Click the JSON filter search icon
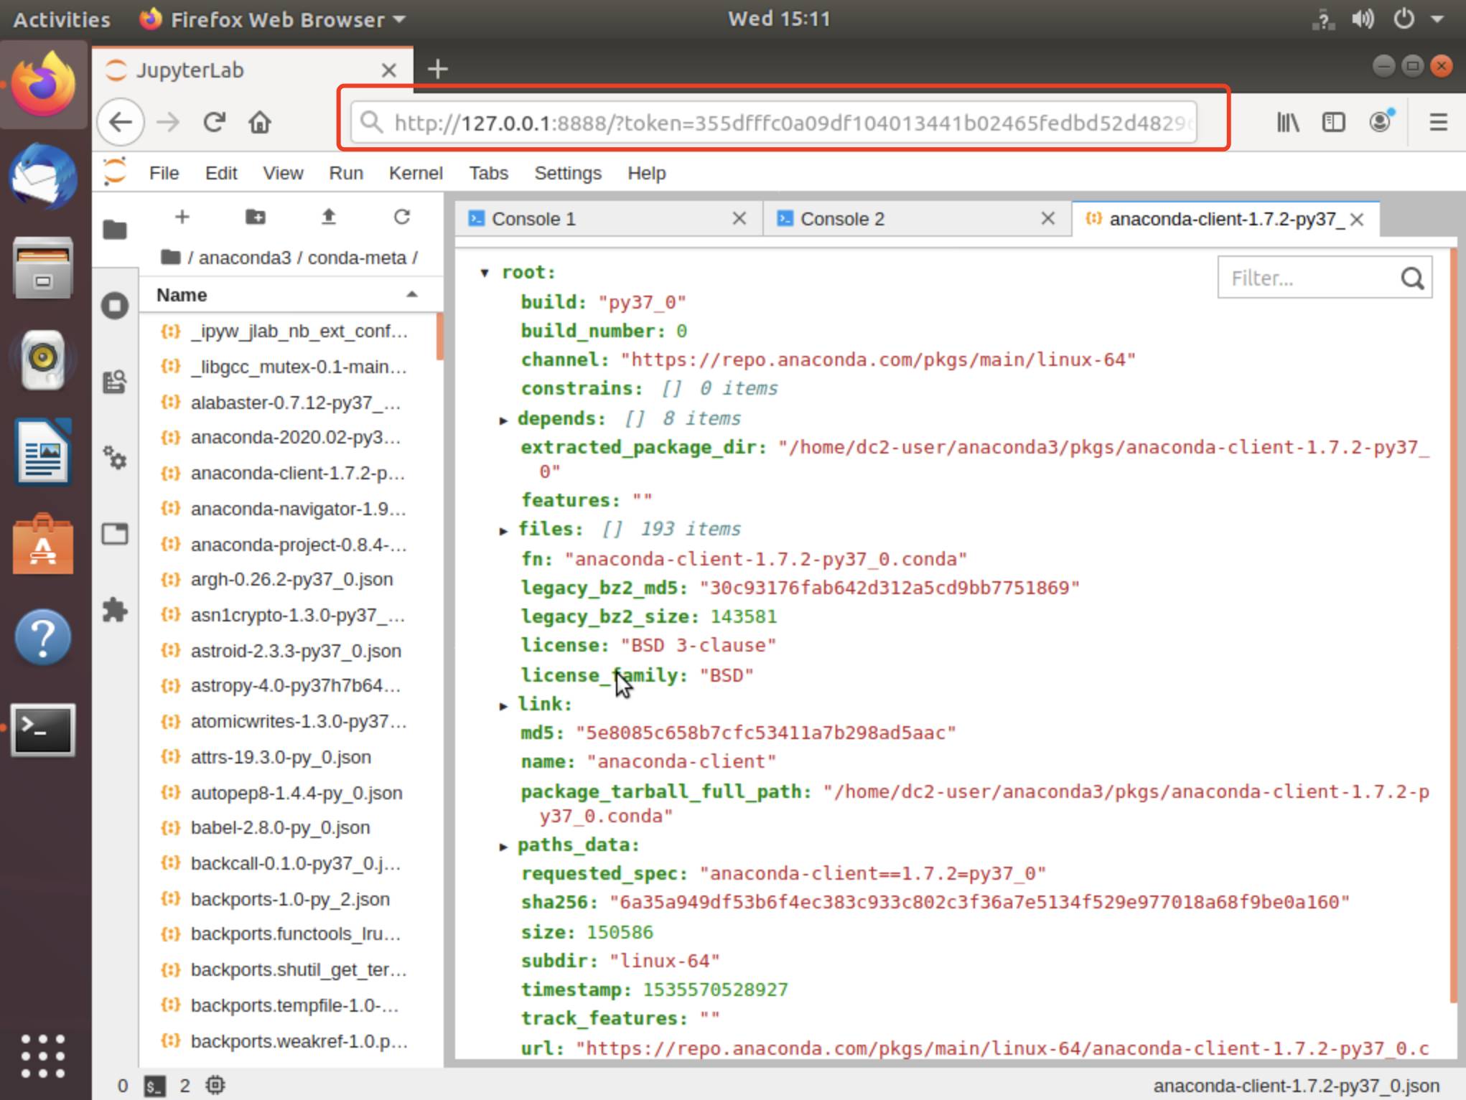This screenshot has width=1466, height=1100. [1412, 278]
